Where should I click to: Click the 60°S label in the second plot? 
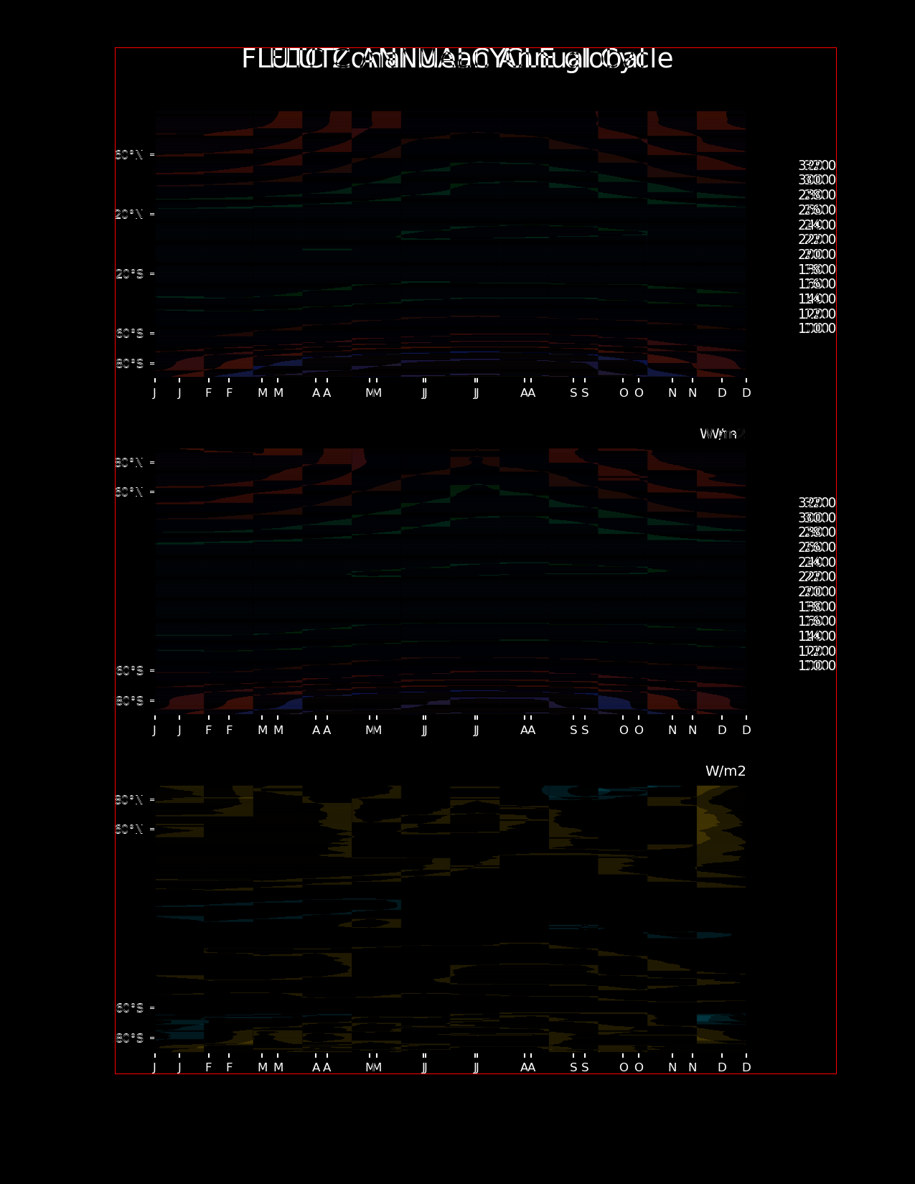129,671
